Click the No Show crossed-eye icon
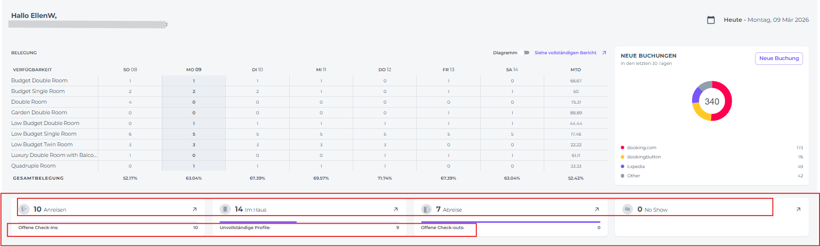Screen dimensions: 820x247 628,209
